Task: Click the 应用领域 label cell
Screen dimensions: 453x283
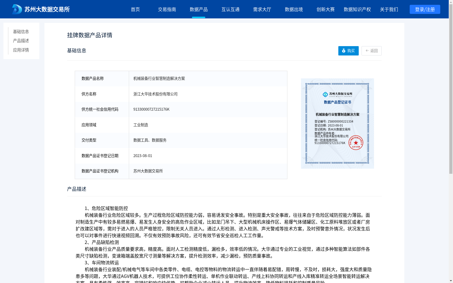Action: pyautogui.click(x=102, y=125)
